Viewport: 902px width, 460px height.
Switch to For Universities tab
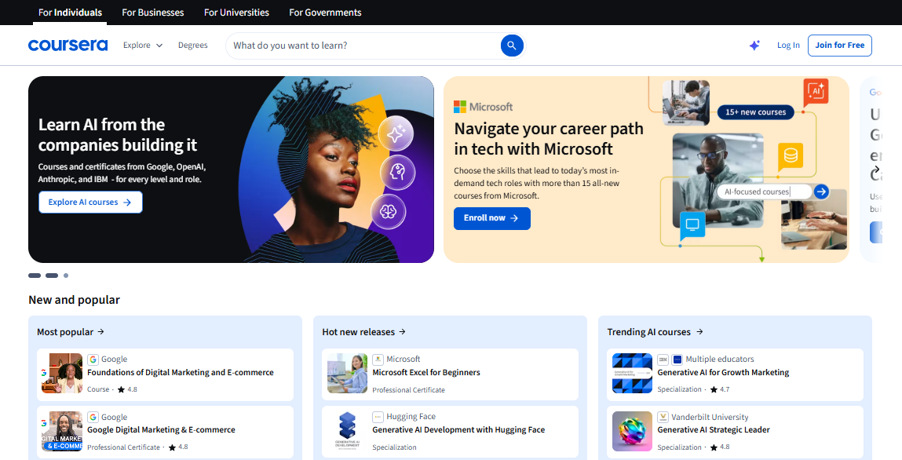pos(236,12)
